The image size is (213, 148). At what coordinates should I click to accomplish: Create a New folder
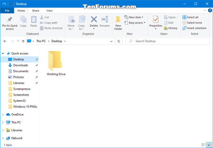tap(118, 23)
